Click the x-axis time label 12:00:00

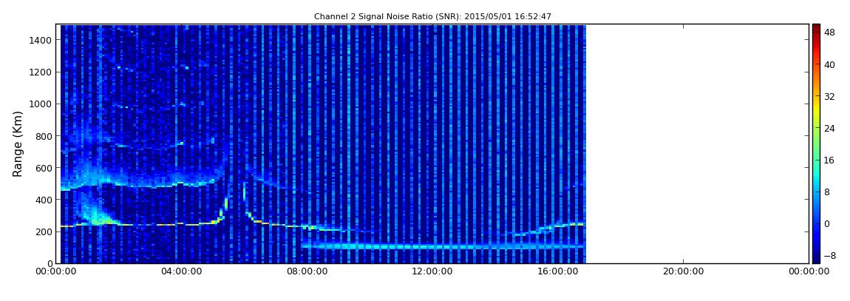pyautogui.click(x=432, y=272)
